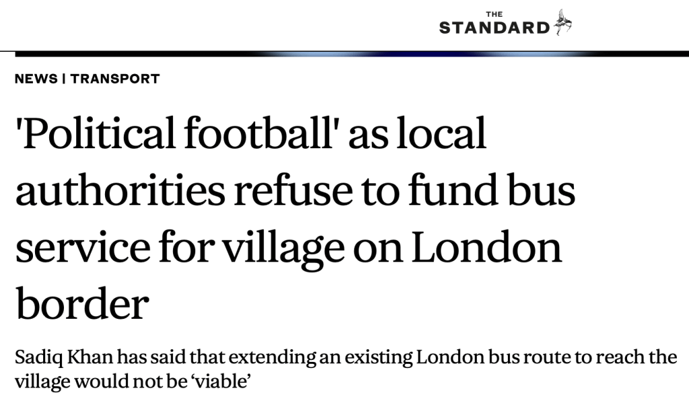Click 'London' in the article headline
This screenshot has width=689, height=401.
(x=486, y=247)
